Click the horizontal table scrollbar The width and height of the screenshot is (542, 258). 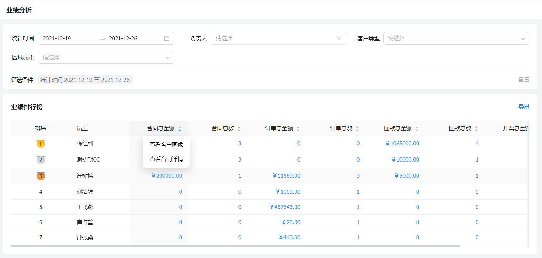[x=235, y=246]
